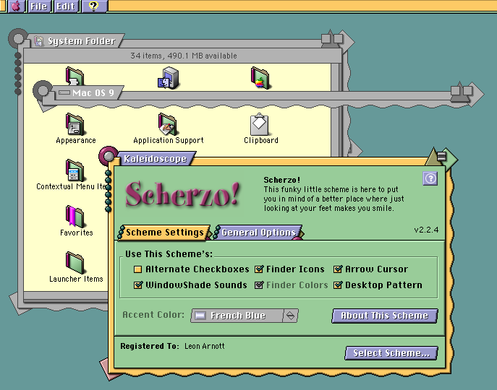Open the File menu
497x390 pixels.
[39, 6]
